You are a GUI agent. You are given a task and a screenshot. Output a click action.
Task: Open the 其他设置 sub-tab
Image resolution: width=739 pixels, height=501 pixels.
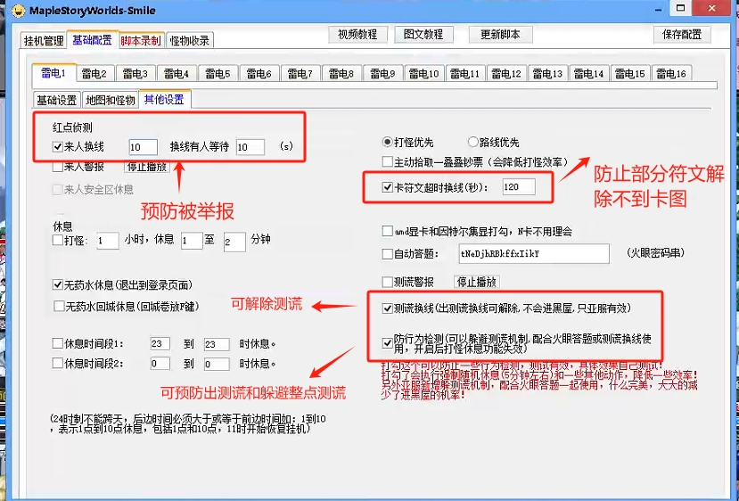[165, 100]
